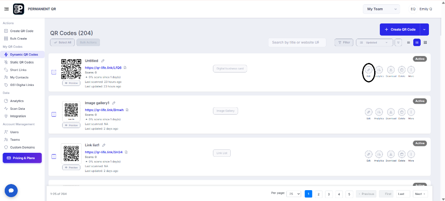Tick the checkbox for the Untitled QR code

point(53,72)
